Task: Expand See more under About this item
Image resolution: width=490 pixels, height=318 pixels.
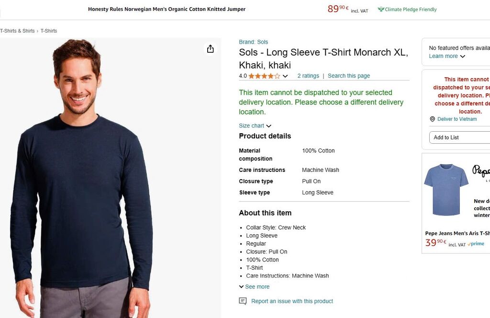Action: click(x=254, y=287)
